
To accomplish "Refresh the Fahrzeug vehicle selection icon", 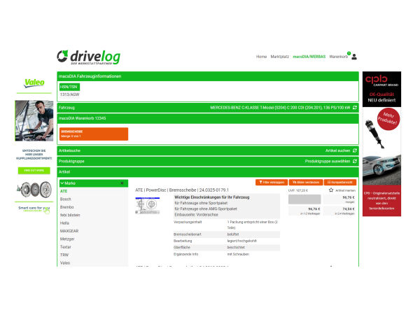I will (x=355, y=108).
